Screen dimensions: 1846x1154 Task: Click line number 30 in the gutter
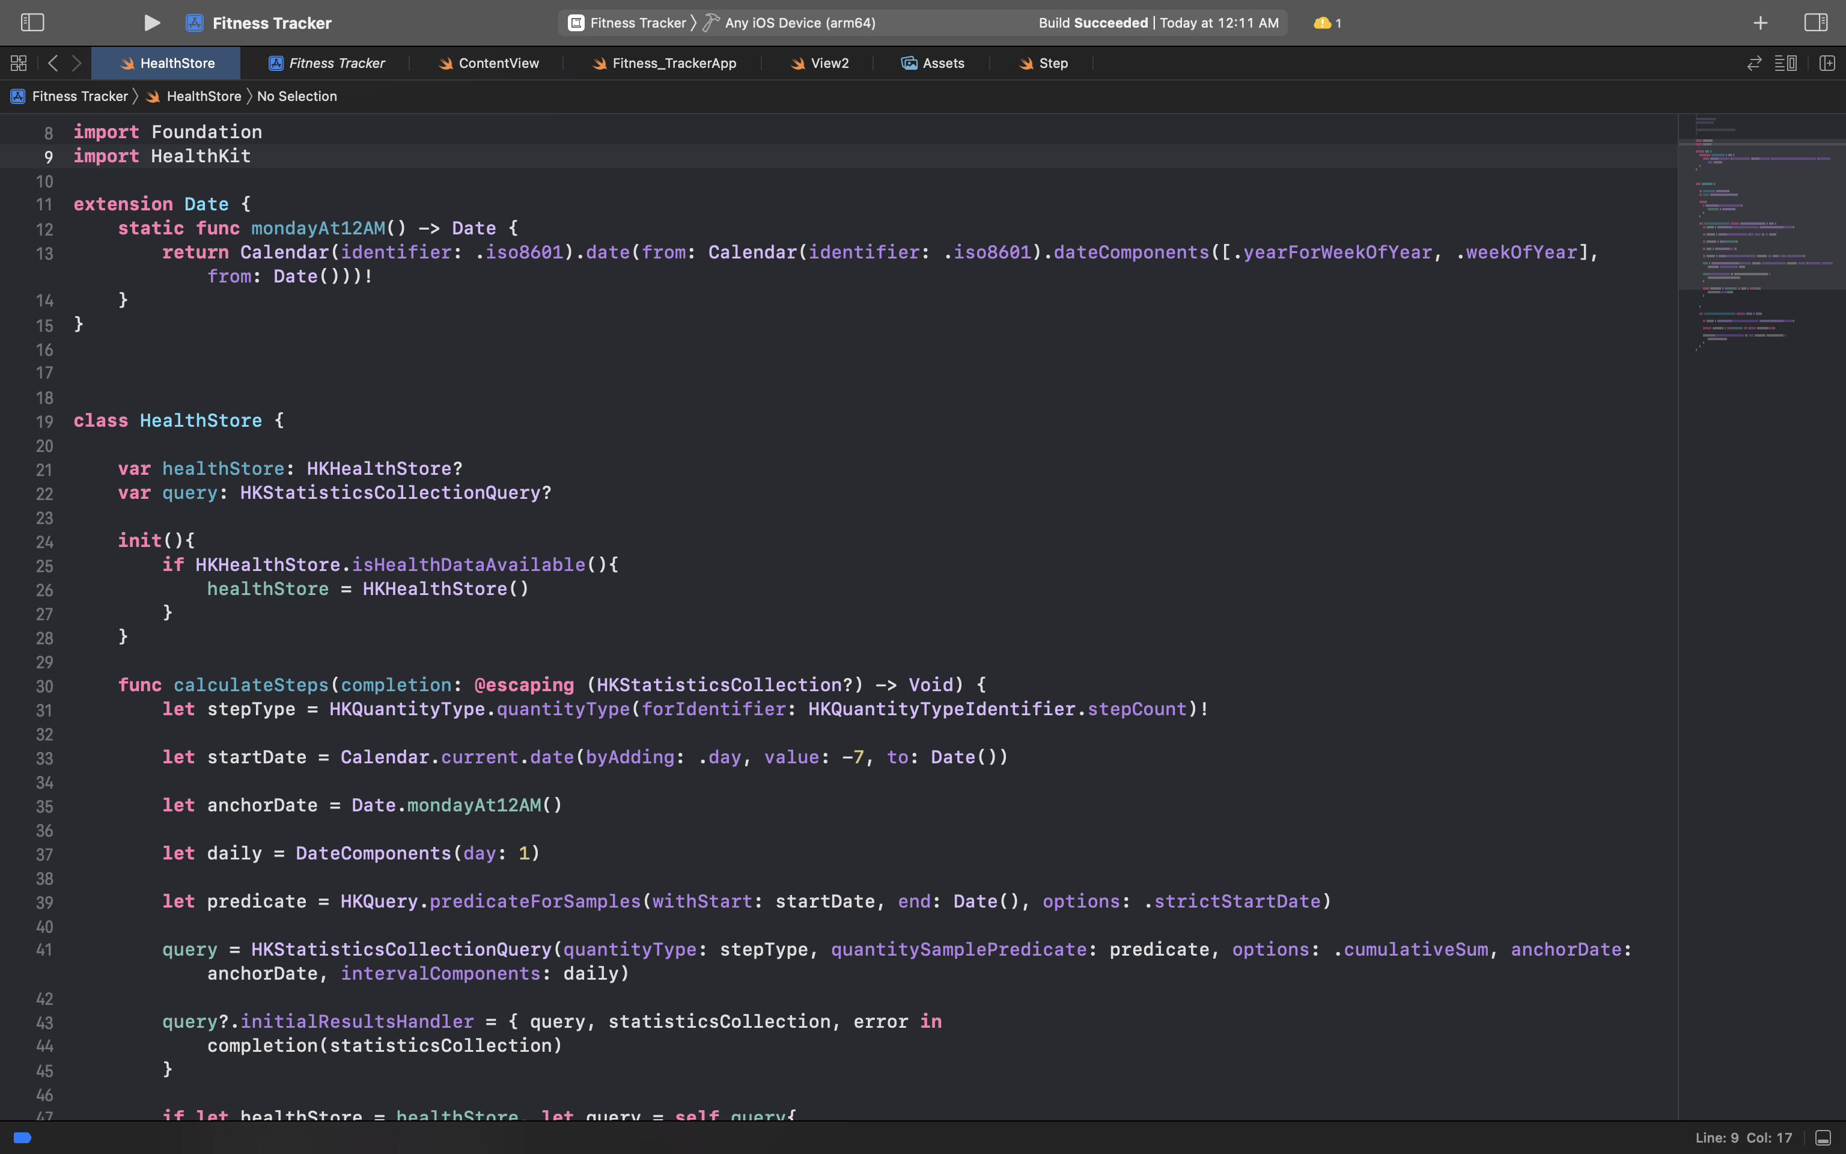[44, 686]
